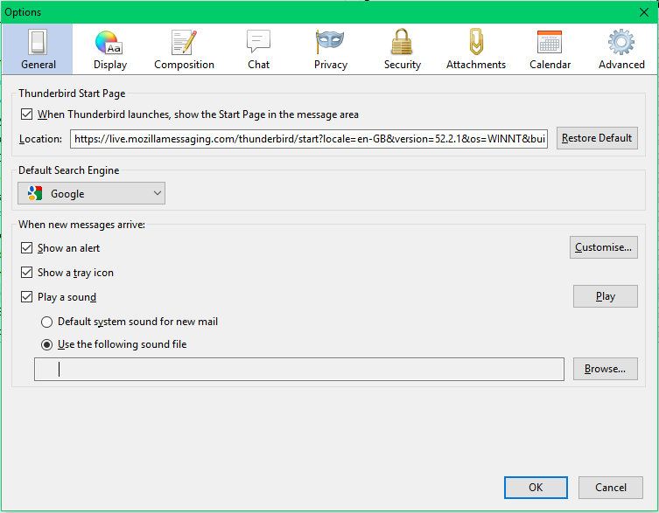Open the Advanced gear icon

coord(621,42)
